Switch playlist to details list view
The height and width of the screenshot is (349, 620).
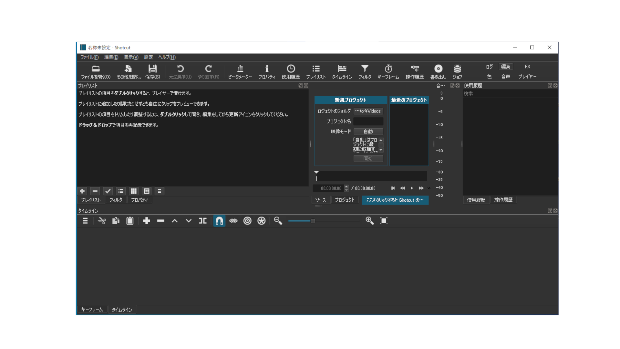click(121, 191)
